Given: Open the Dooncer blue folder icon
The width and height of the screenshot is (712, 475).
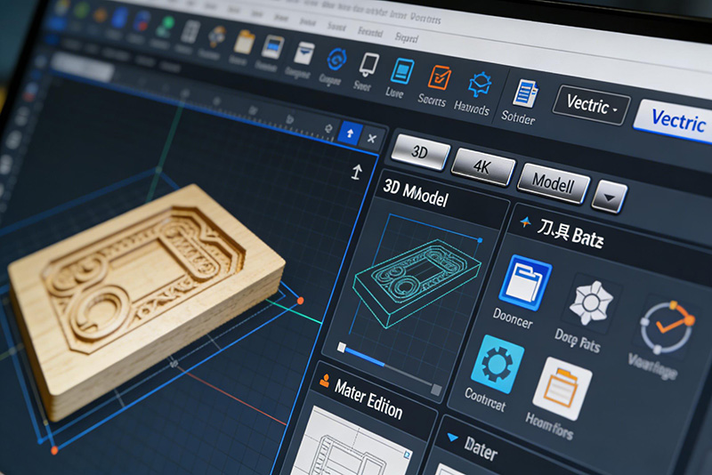Looking at the screenshot, I should point(525,282).
